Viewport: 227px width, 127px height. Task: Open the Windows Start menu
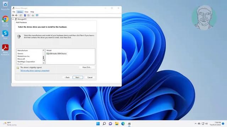coord(98,124)
